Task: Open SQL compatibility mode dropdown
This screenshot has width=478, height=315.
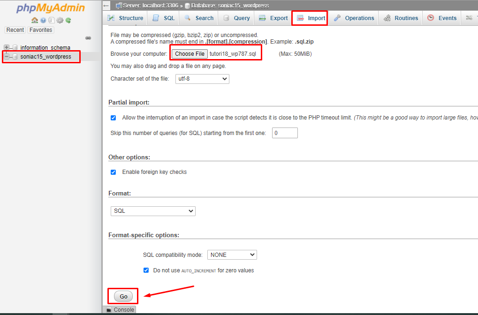Action: click(232, 255)
